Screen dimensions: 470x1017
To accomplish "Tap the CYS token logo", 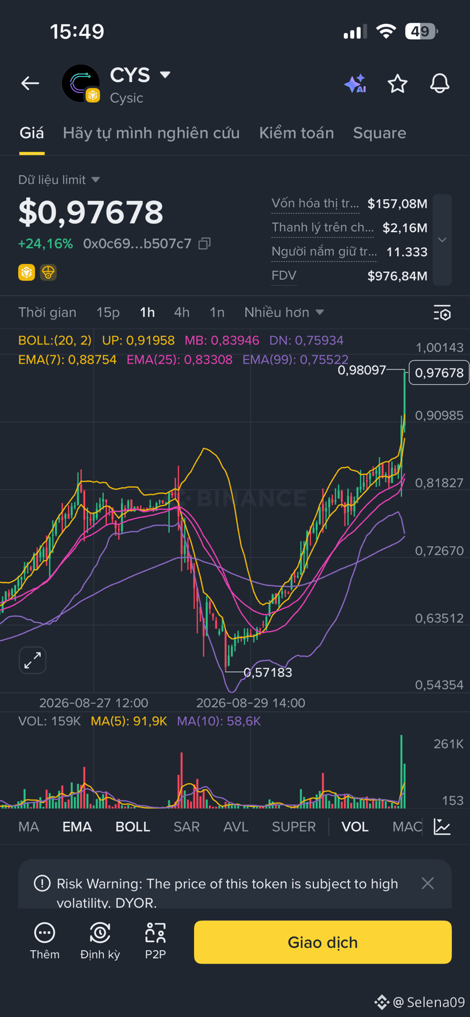I will [81, 83].
